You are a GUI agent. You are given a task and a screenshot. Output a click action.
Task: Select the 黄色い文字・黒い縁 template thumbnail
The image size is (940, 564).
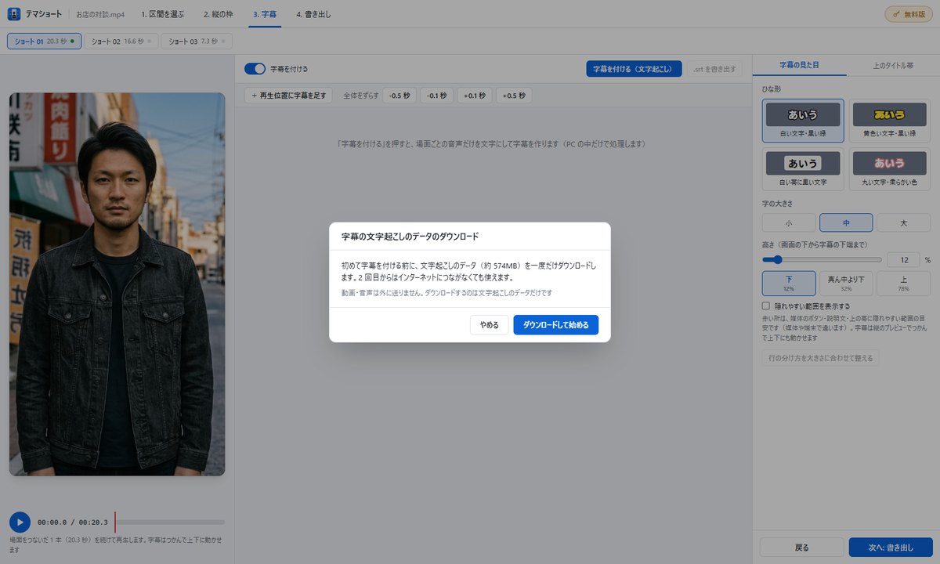point(889,121)
